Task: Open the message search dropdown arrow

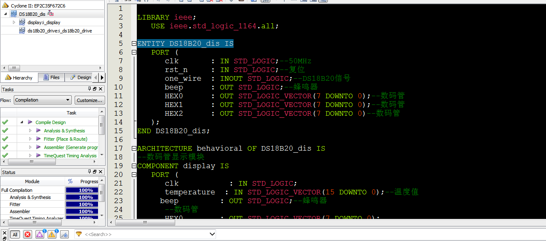Action: pos(211,234)
